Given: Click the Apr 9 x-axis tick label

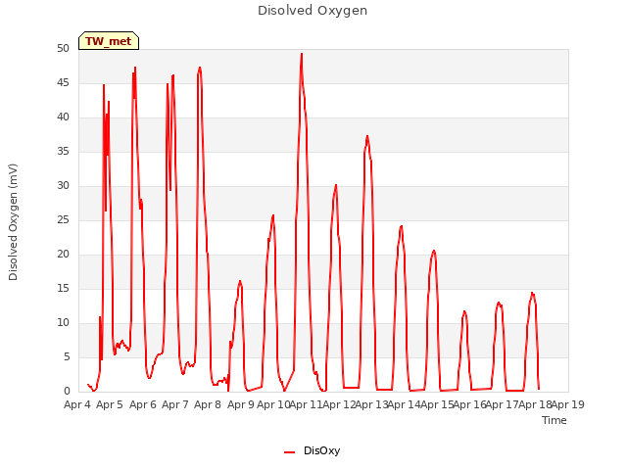Looking at the screenshot, I should click(241, 404).
